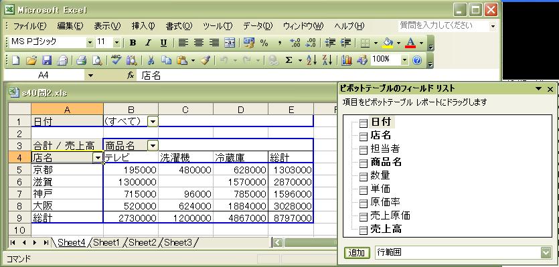Screen dimensions: 559x267
Task: Open 挿入 menu
Action: click(x=143, y=26)
